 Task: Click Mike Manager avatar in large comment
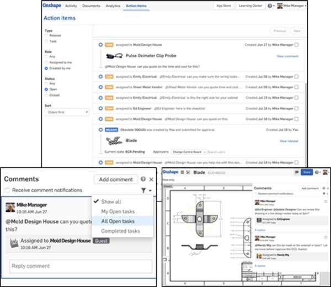(x=10, y=208)
